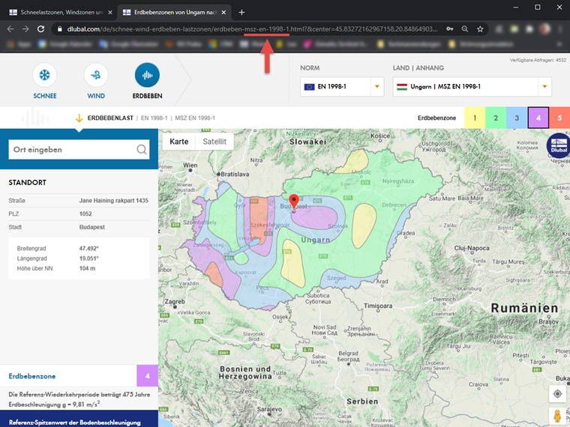Image resolution: width=570 pixels, height=427 pixels.
Task: Select purple earthquake zone 4 swatch
Action: (538, 118)
